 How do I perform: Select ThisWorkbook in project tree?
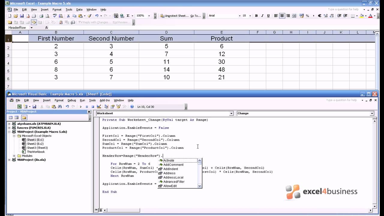[36, 152]
